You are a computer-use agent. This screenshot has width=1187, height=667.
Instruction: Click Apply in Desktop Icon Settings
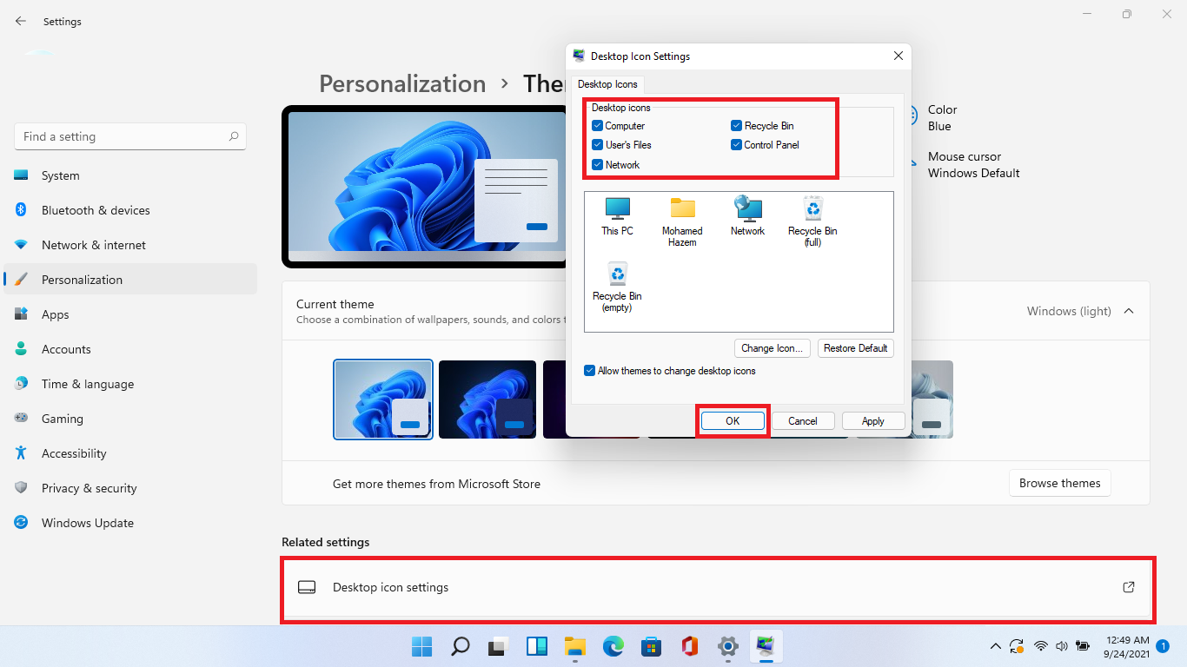[873, 420]
